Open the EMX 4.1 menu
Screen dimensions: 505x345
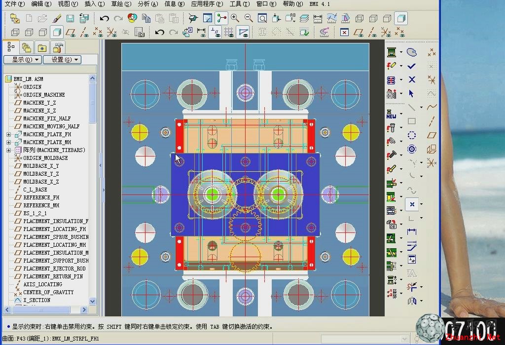320,4
